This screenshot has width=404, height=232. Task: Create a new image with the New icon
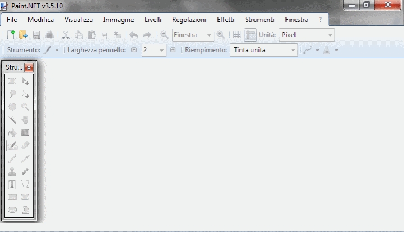pos(11,35)
